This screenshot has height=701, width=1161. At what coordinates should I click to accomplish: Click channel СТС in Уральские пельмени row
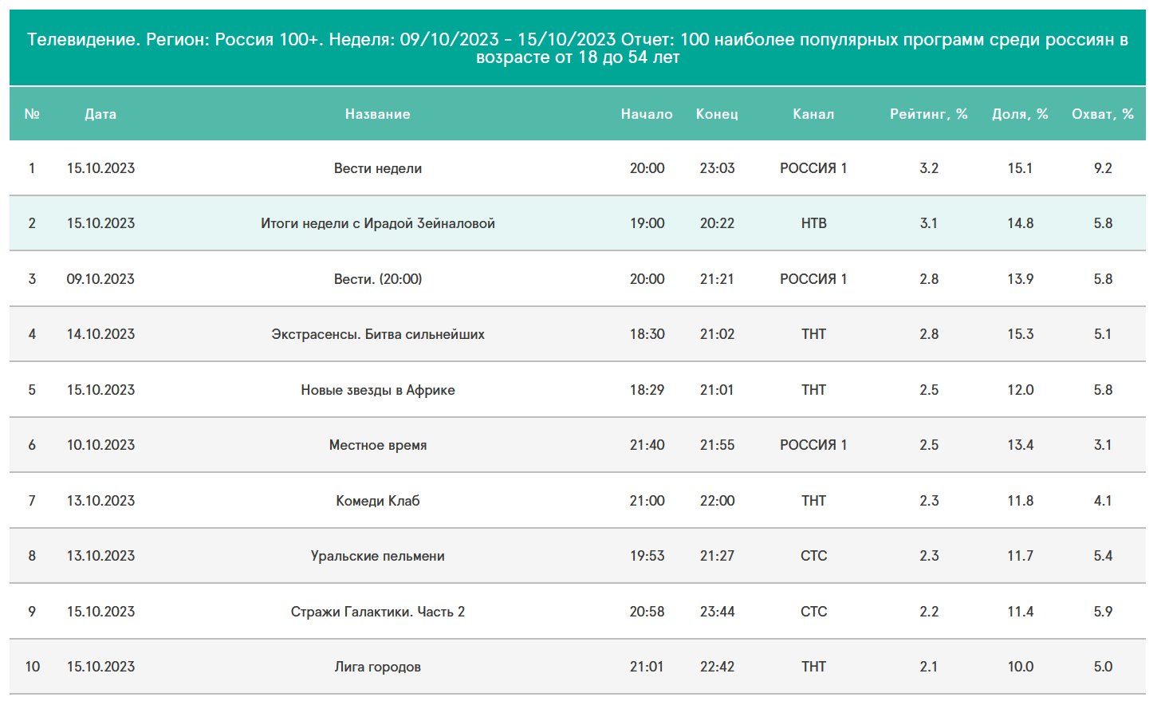pos(813,556)
